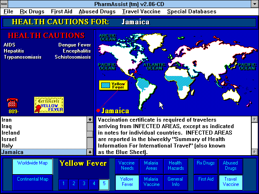This screenshot has height=194, width=259.
Task: Select Iraq in the country list
Action: (x=44, y=127)
